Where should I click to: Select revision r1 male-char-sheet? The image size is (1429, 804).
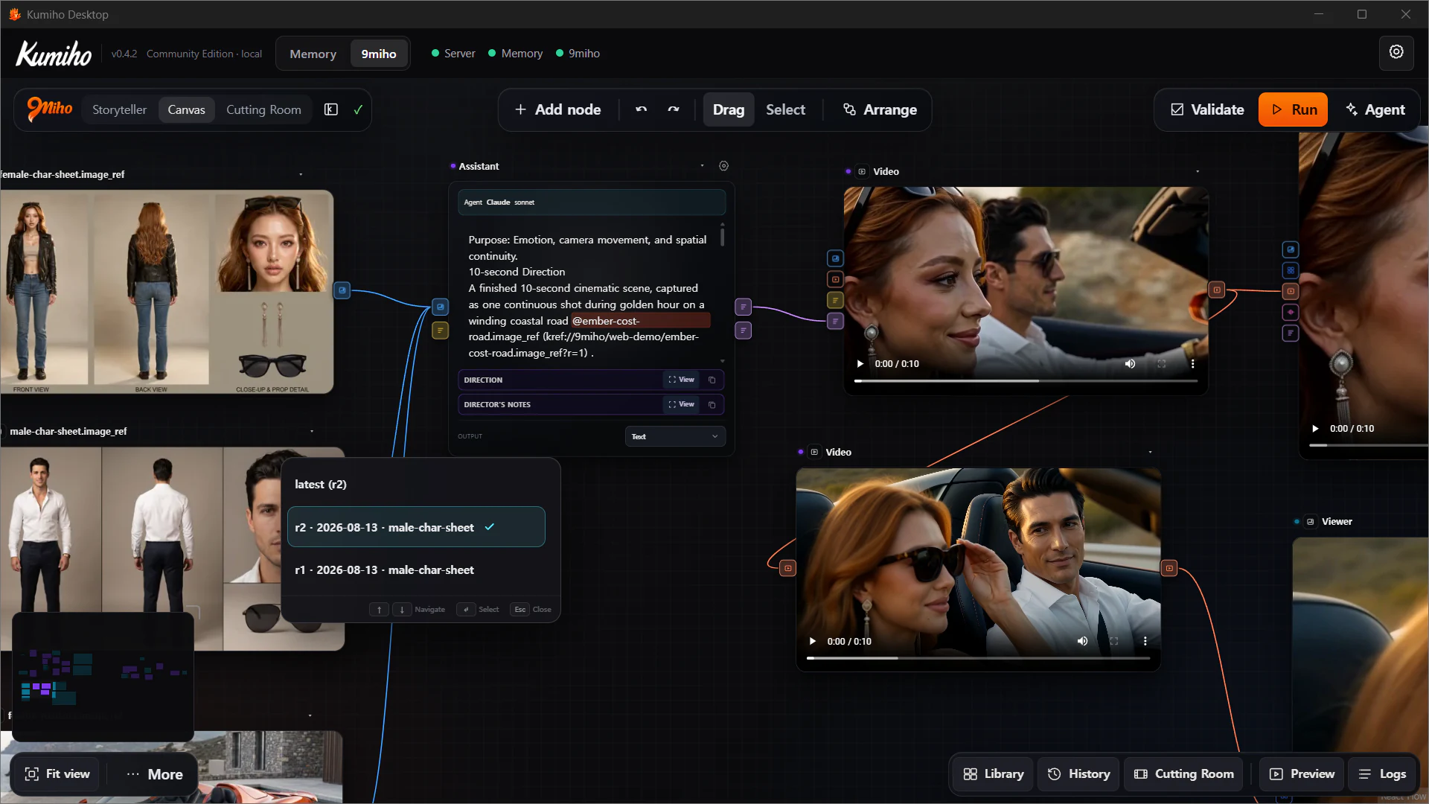(416, 570)
